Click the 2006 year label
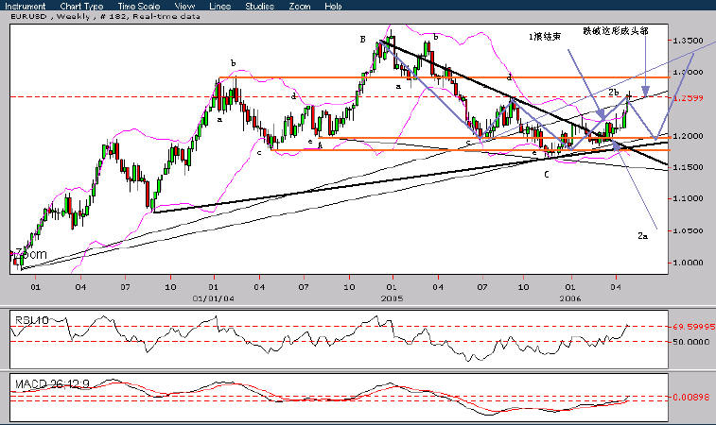This screenshot has width=716, height=425. click(x=570, y=298)
